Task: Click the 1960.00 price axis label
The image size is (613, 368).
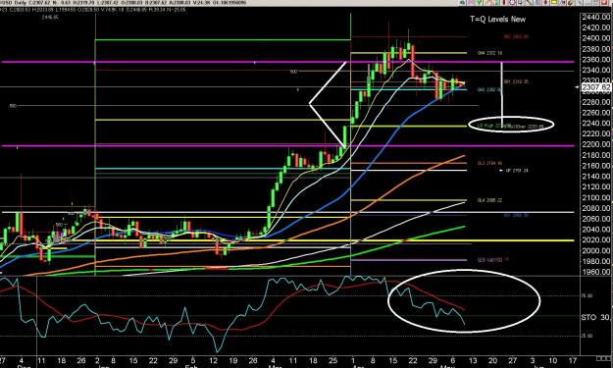Action: point(595,272)
